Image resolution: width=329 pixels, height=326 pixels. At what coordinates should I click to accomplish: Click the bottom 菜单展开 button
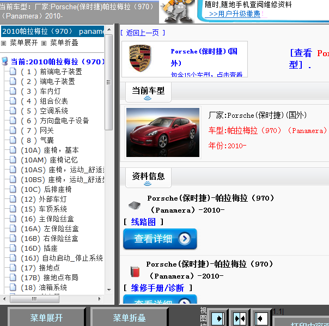(46, 317)
